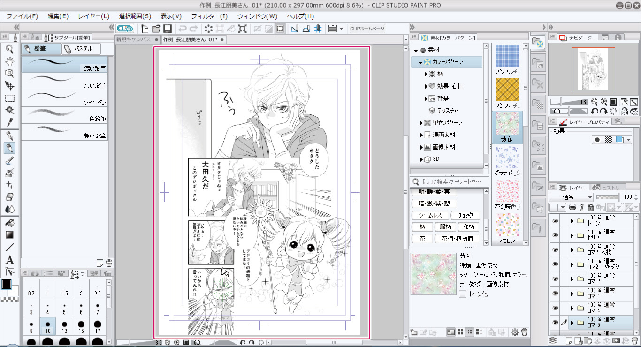Open CLIP STUDIO launcher icon
This screenshot has width=641, height=347.
point(125,29)
